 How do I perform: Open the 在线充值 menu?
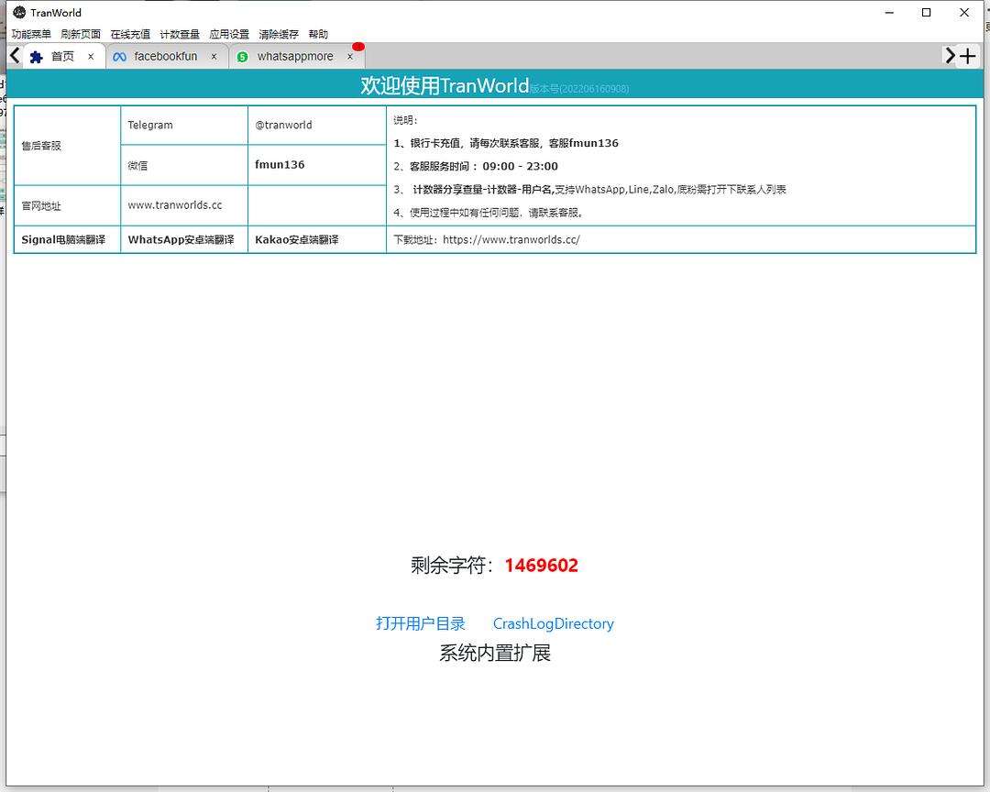[130, 34]
